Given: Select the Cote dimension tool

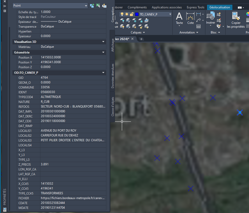Looking at the screenshot, I should tap(190, 19).
